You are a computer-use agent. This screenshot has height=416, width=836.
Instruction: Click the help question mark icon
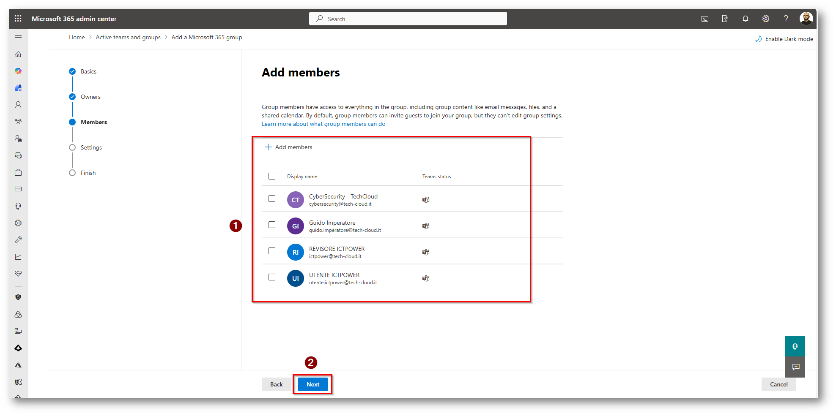(x=786, y=19)
